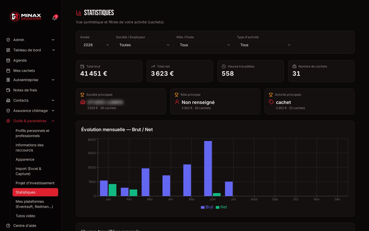Expand the Autoentreprise chevron
This screenshot has height=231, width=369.
click(x=53, y=80)
